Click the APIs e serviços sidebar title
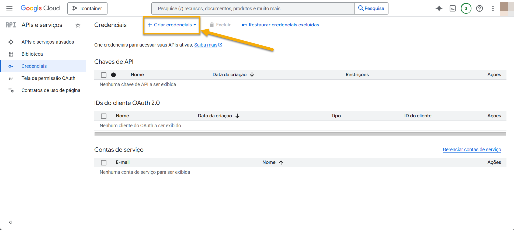514x230 pixels. point(42,25)
